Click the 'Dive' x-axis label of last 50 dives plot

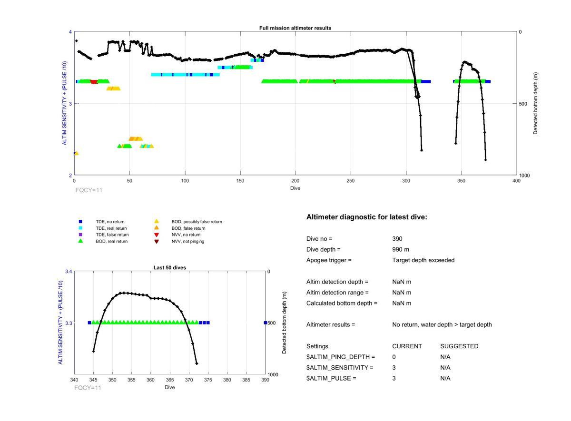pyautogui.click(x=170, y=387)
